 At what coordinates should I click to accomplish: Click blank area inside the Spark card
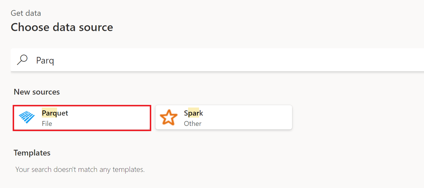[253, 117]
